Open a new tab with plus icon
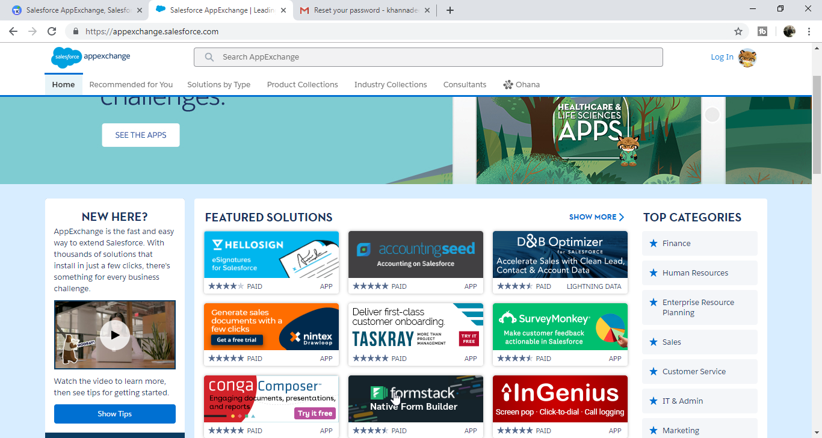 point(450,10)
